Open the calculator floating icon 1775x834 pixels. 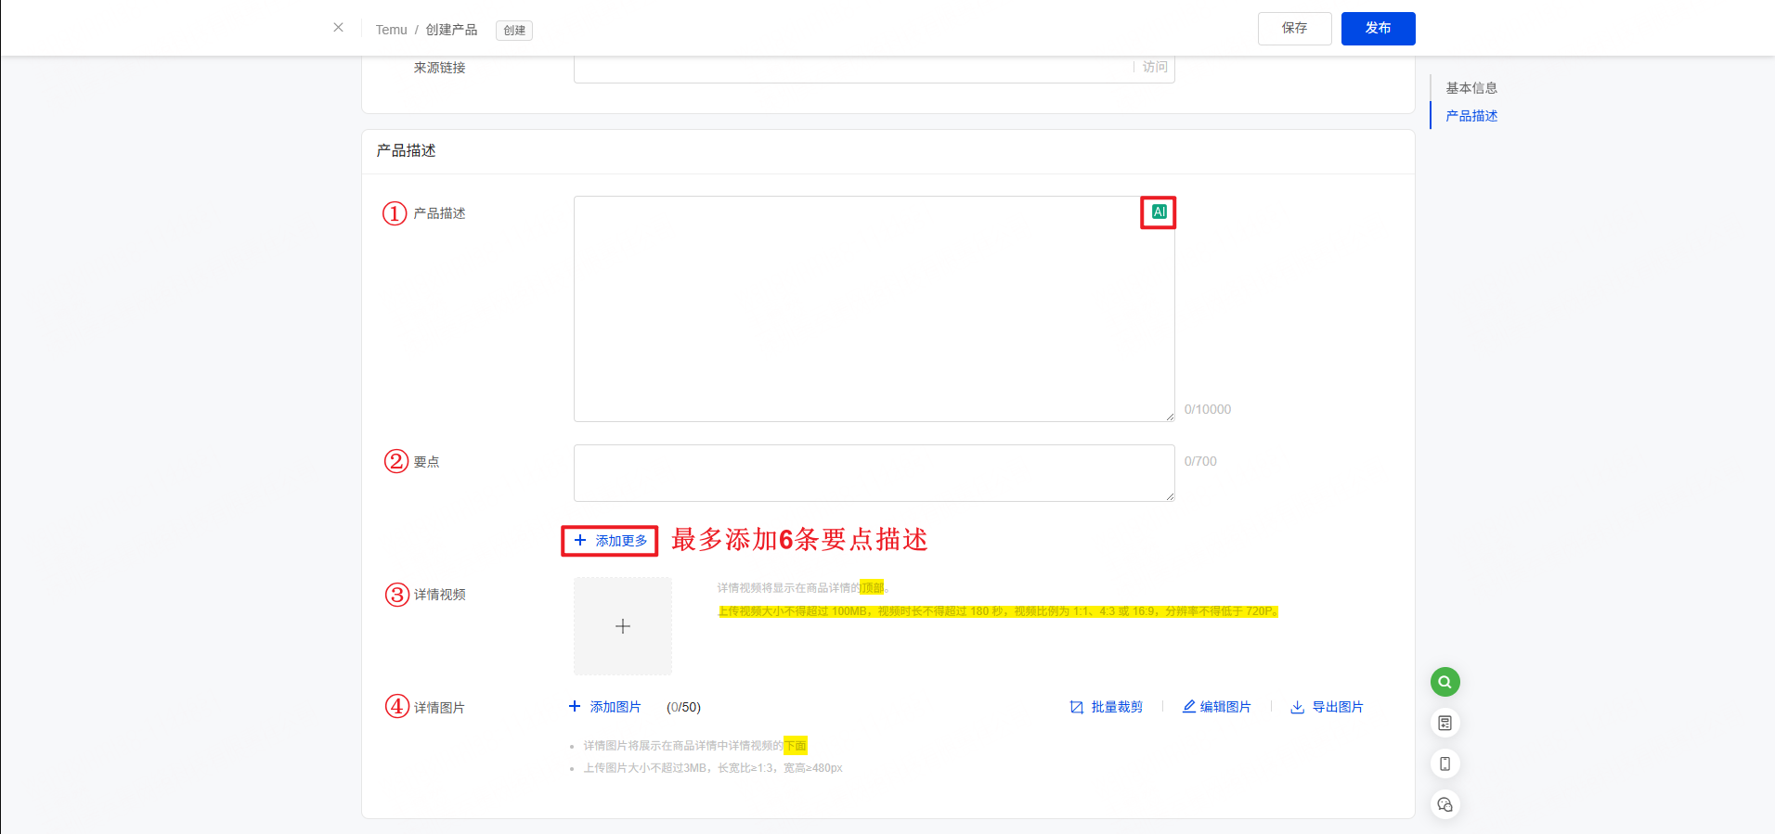1445,723
